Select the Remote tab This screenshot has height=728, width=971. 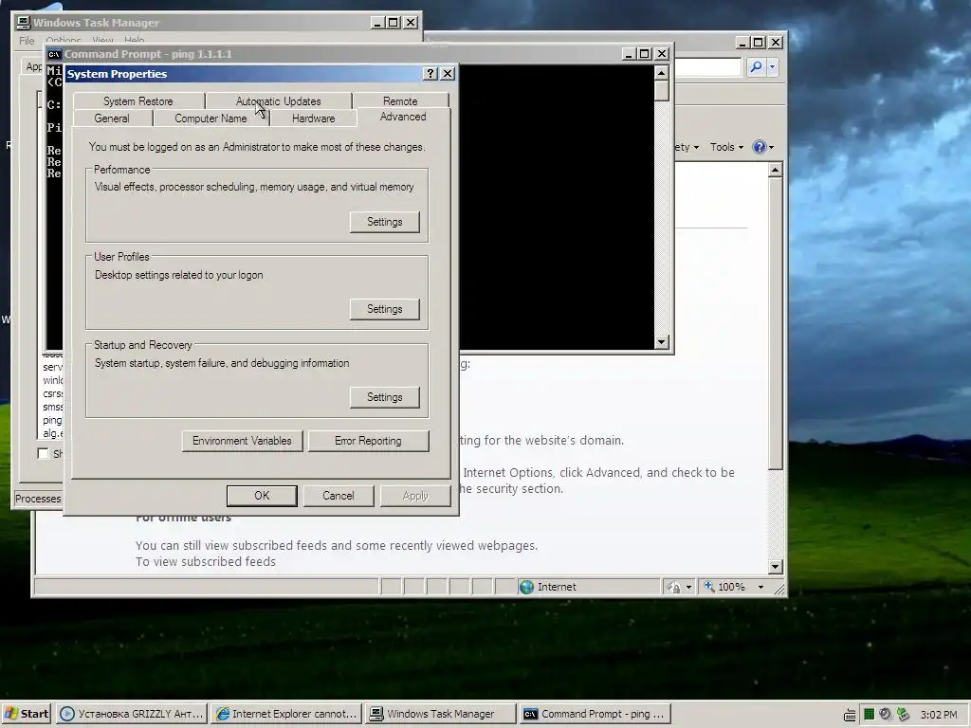click(400, 100)
